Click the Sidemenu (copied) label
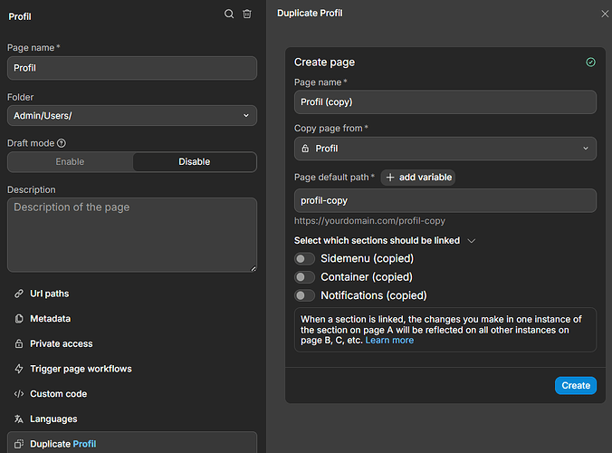The width and height of the screenshot is (612, 453). pos(367,258)
